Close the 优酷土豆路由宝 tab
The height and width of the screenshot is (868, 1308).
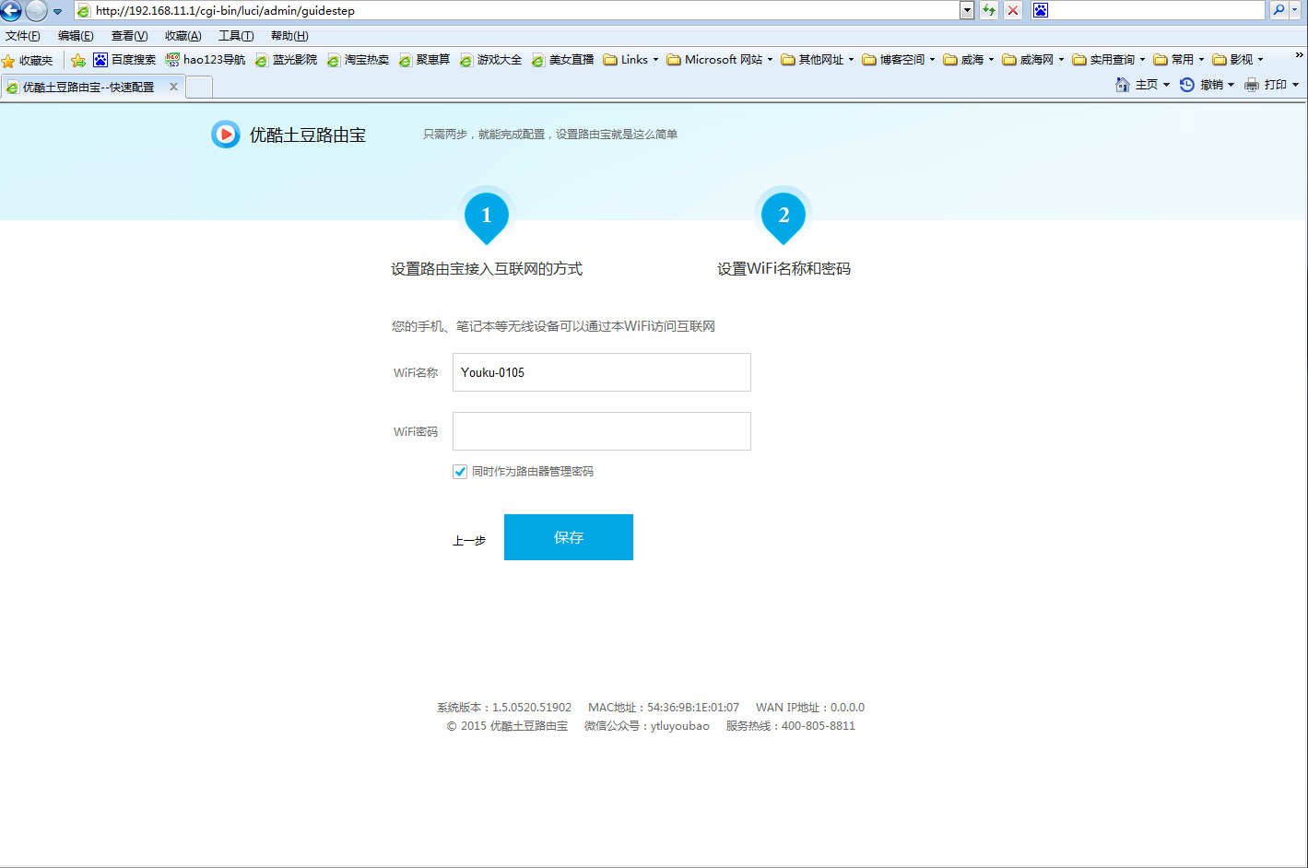[173, 87]
